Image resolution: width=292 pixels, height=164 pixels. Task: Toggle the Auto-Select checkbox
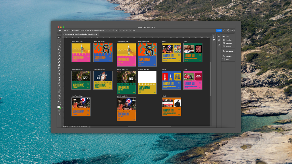[71, 30]
